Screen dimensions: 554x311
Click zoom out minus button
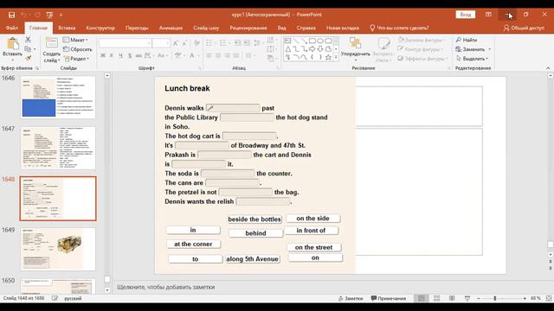479,298
